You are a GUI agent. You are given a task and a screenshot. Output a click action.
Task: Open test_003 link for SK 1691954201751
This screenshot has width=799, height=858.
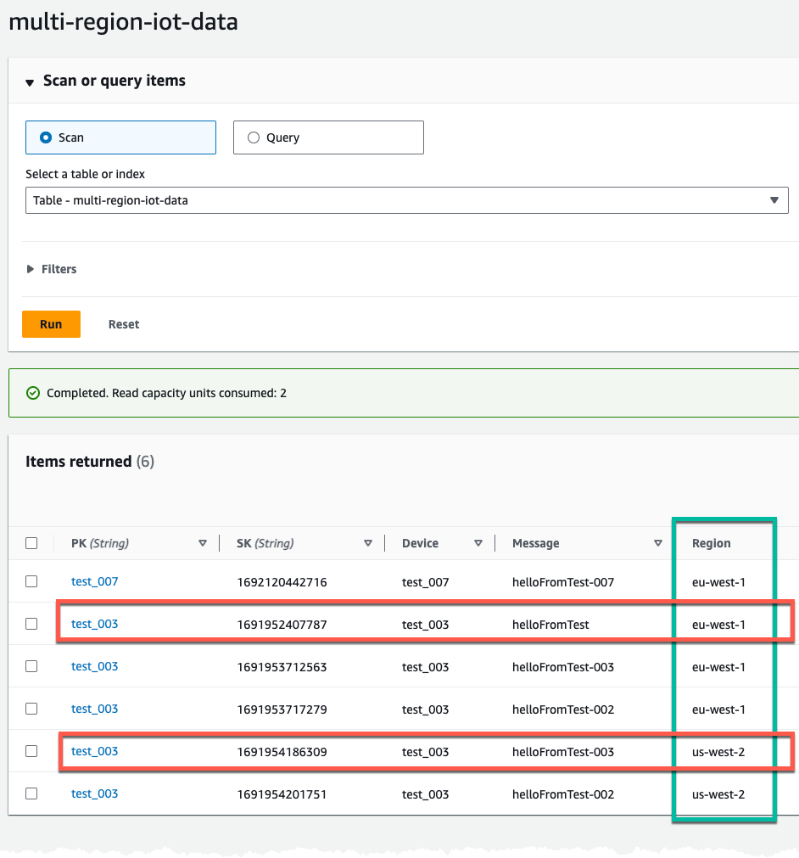tap(95, 794)
